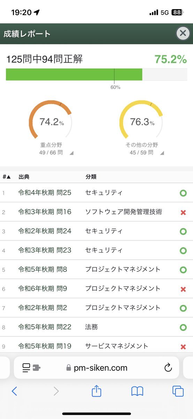
Task: Tap the green correct mark for row 1
Action: (x=183, y=193)
